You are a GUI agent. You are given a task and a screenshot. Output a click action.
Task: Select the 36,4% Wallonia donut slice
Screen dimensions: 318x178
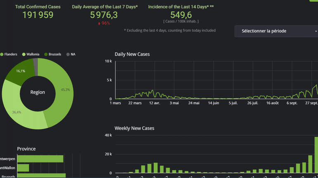(19, 113)
